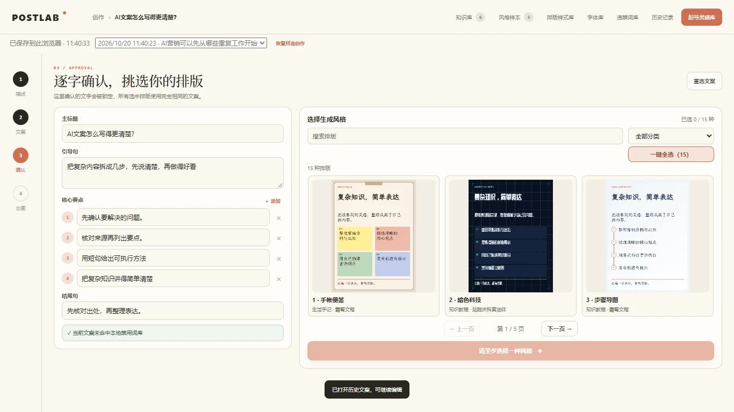Click the 当前文案未命中本地禁用词库 notice
Image resolution: width=734 pixels, height=412 pixels.
172,333
